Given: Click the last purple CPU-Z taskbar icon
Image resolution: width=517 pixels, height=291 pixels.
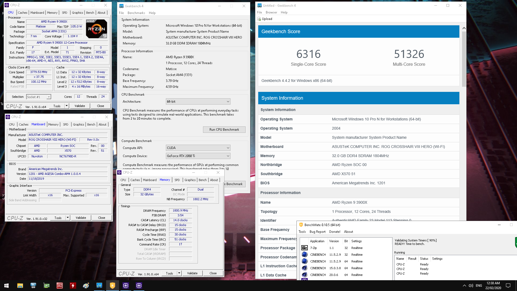Looking at the screenshot, I should 139,286.
